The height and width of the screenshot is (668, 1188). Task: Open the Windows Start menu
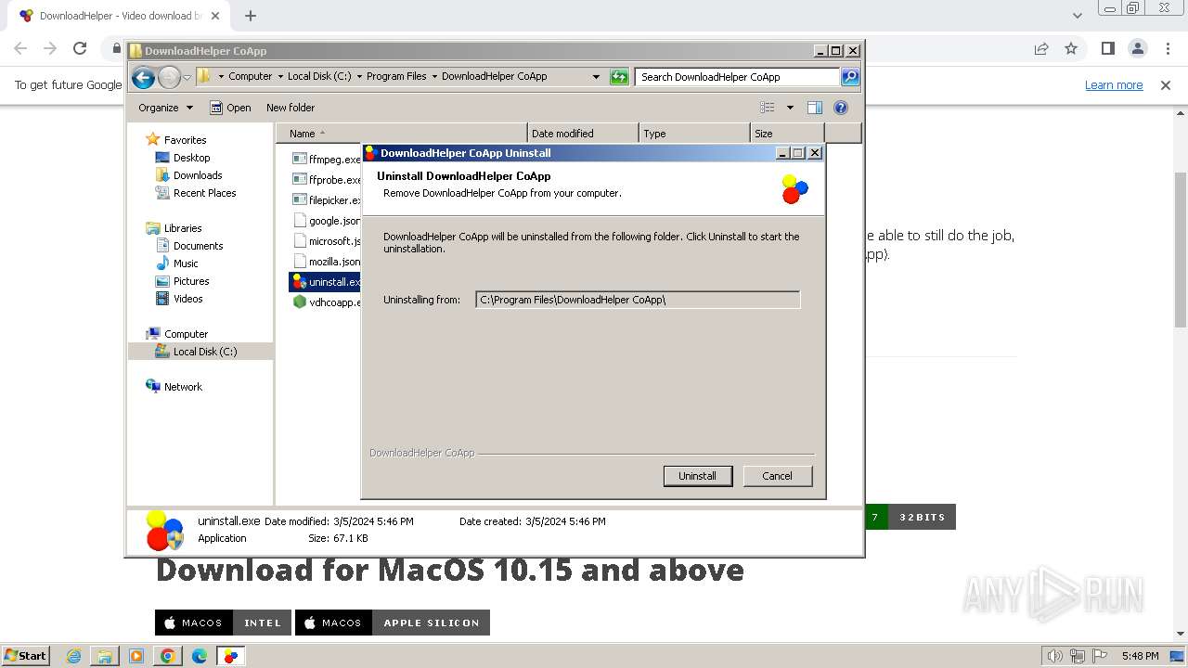[26, 656]
